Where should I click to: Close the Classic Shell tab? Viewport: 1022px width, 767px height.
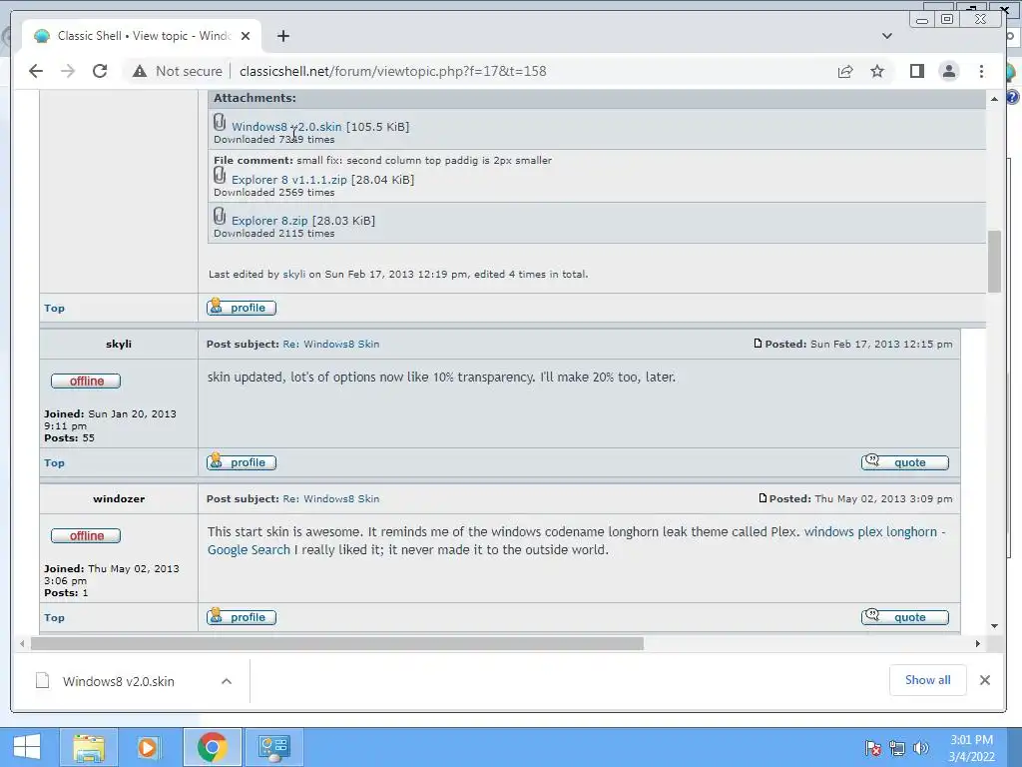tap(246, 36)
